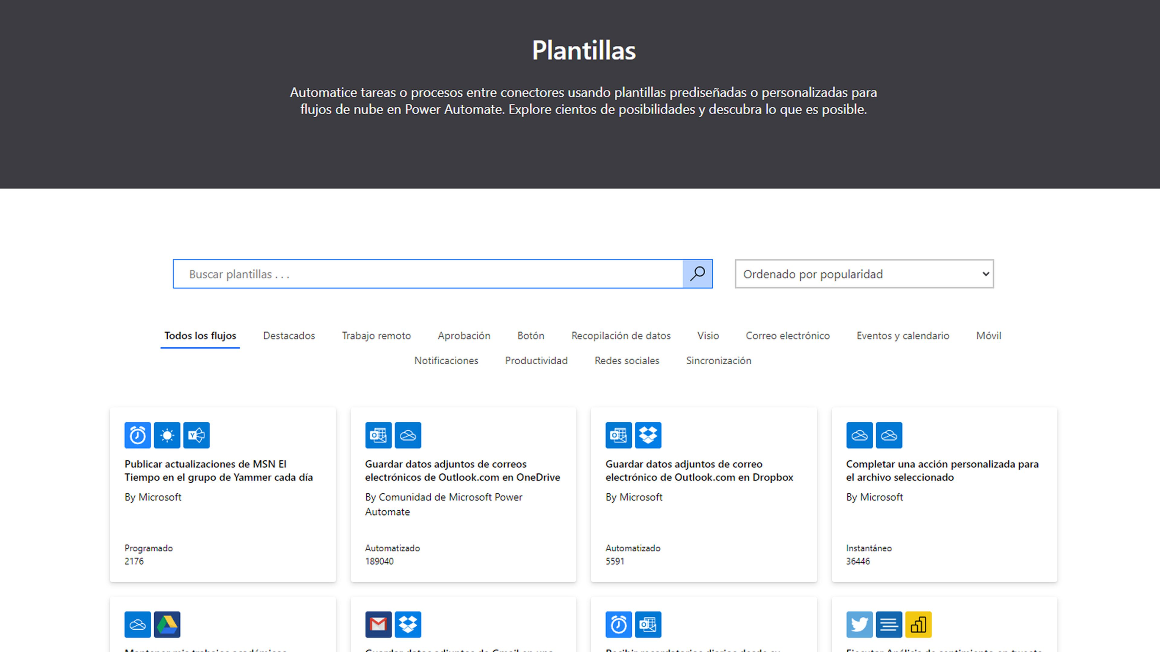Click Instantáneo label on custom action card
The width and height of the screenshot is (1160, 652).
[x=869, y=548]
